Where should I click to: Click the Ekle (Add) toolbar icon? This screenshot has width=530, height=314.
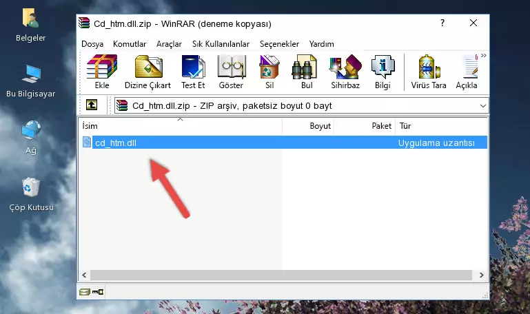[102, 72]
